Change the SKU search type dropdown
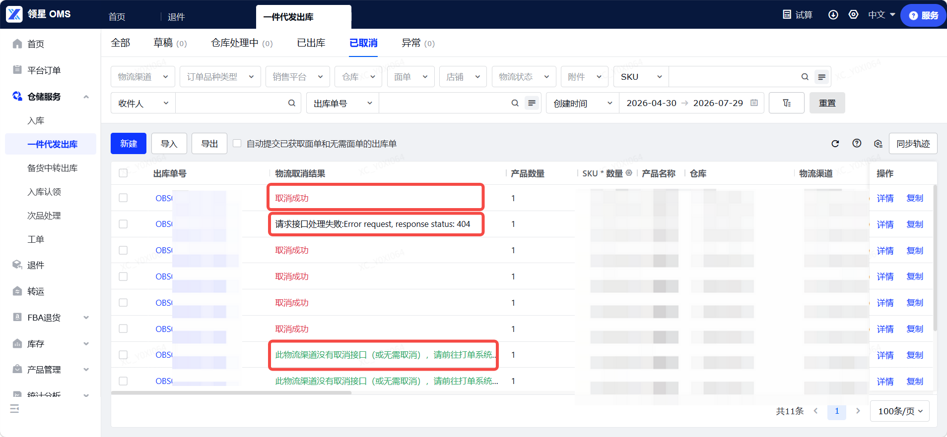 coord(641,77)
